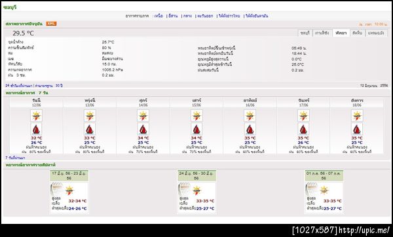The image size is (393, 237).
Task: Switch to the สัตหีบ station tab
Action: pos(357,33)
